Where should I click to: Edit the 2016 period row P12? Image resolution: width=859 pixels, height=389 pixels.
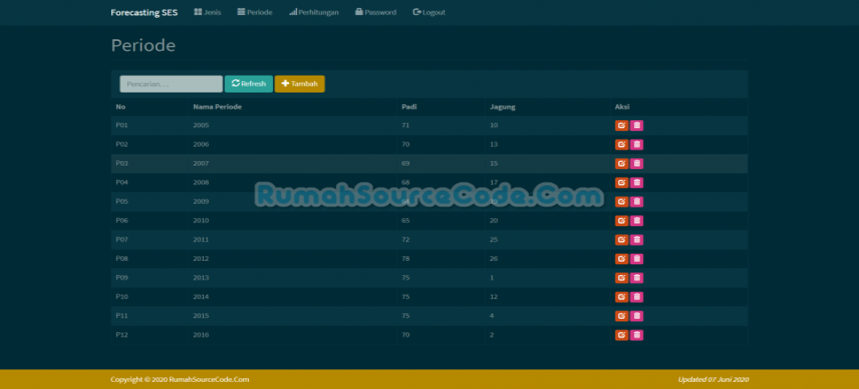point(622,335)
